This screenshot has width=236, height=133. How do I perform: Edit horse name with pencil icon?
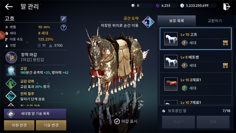(x=63, y=19)
